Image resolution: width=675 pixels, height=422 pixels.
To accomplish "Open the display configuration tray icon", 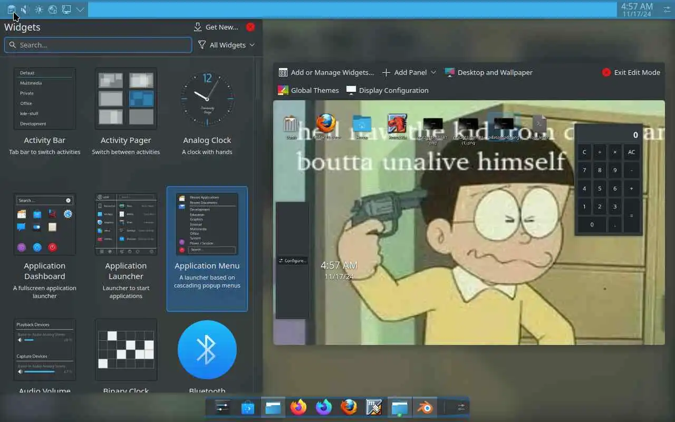I will [x=66, y=9].
